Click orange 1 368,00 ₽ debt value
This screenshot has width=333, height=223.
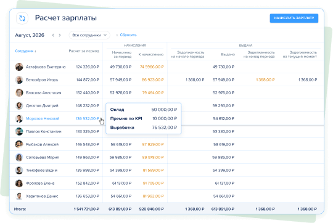point(265,80)
